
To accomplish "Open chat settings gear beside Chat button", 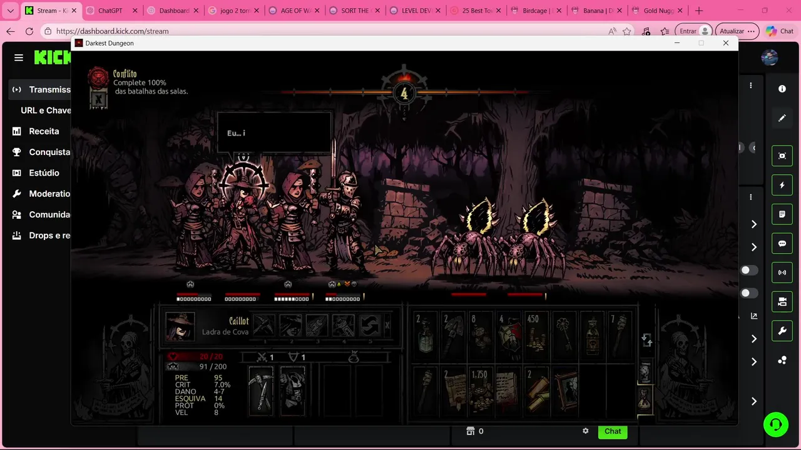I will coord(586,431).
